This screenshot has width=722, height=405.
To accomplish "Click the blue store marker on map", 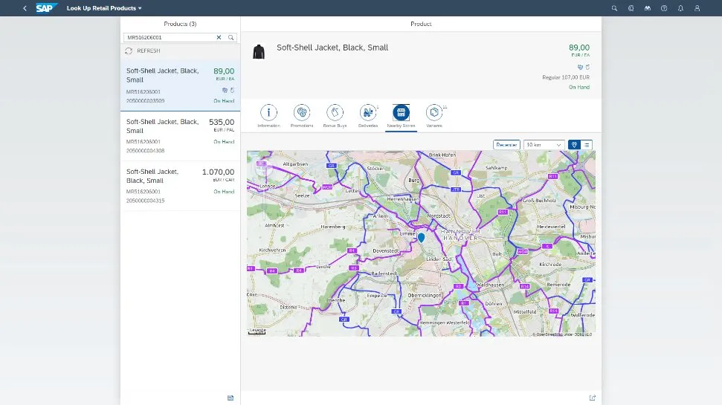I will [421, 237].
